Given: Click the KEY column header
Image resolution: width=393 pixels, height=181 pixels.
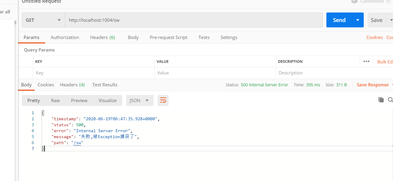Looking at the screenshot, I should pyautogui.click(x=39, y=62).
